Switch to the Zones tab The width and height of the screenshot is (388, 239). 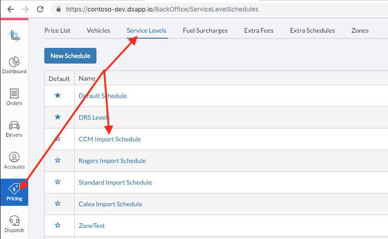[x=360, y=30]
